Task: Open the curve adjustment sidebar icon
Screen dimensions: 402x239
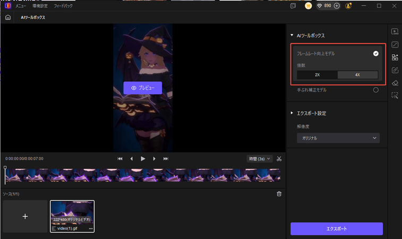Action: point(395,45)
